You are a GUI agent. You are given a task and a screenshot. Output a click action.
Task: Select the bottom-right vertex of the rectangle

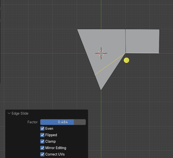159,53
